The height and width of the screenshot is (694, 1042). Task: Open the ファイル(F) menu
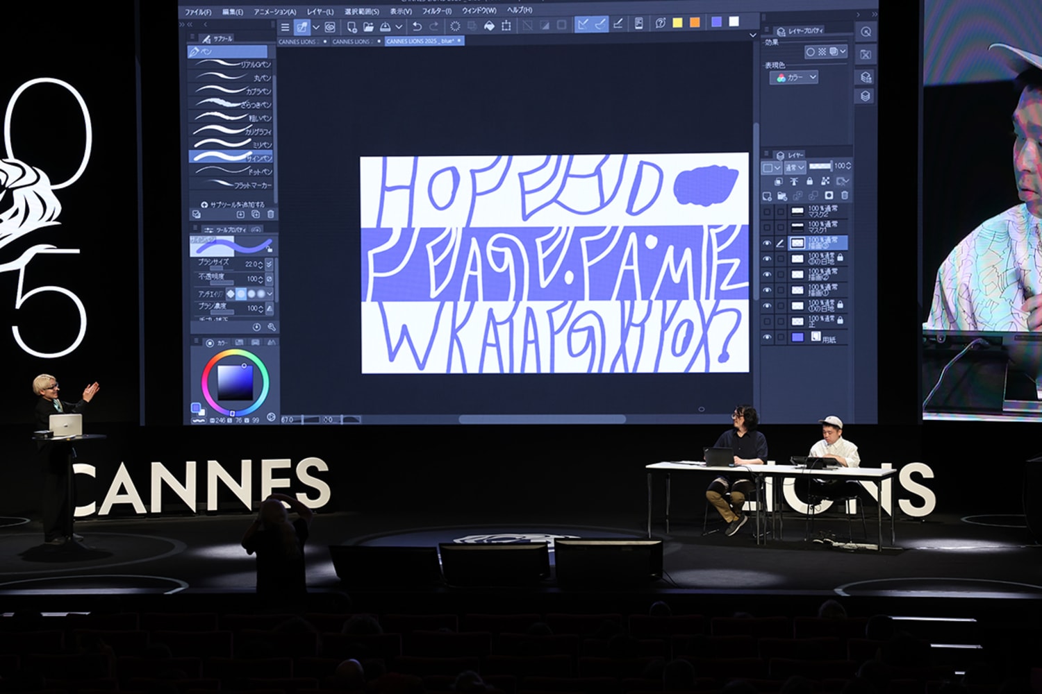tap(198, 12)
